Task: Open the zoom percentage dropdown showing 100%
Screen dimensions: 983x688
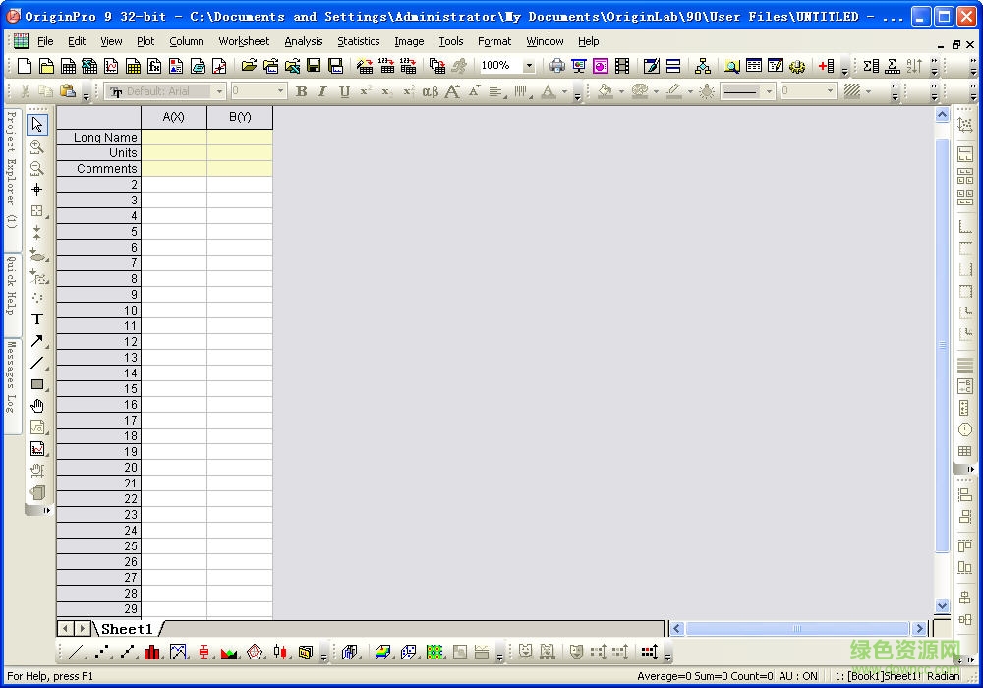Action: click(527, 65)
